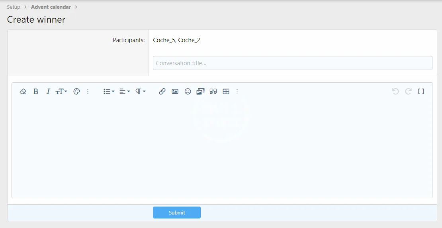Open more options after the table icon
The image size is (442, 228).
coord(237,91)
